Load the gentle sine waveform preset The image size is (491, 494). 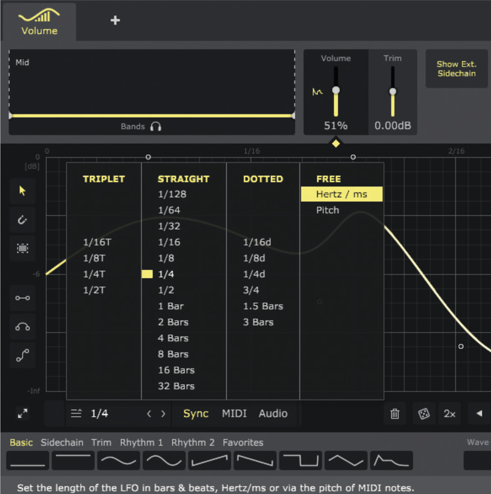click(x=118, y=460)
